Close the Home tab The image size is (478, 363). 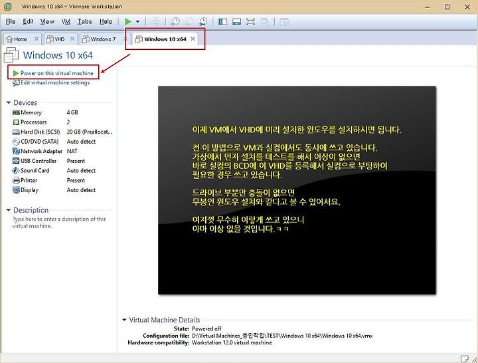(x=37, y=39)
